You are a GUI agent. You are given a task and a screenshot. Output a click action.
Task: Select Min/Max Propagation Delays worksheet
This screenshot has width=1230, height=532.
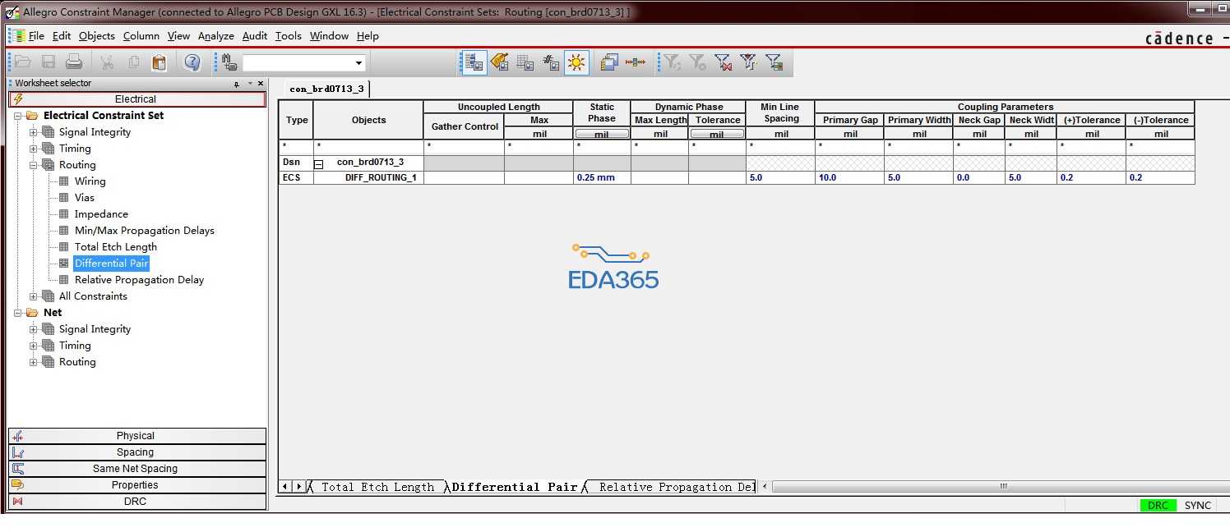[x=145, y=231]
